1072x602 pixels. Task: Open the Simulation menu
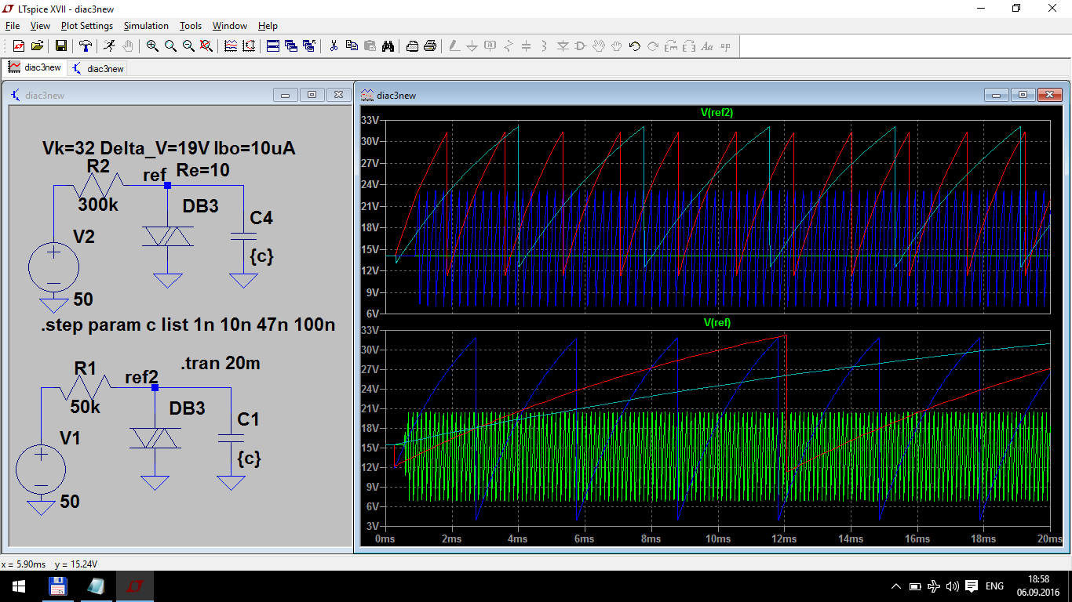pos(146,26)
